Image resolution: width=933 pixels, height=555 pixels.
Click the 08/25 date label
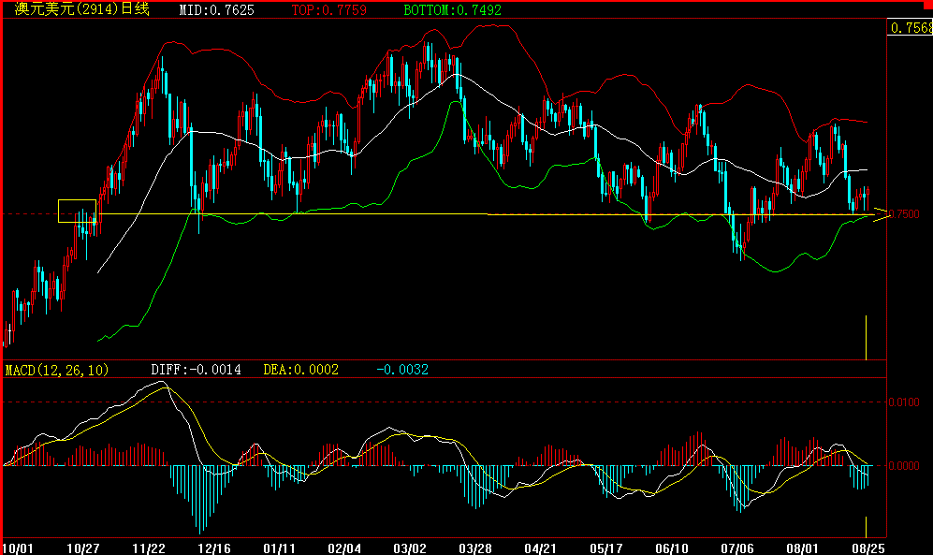pos(867,548)
